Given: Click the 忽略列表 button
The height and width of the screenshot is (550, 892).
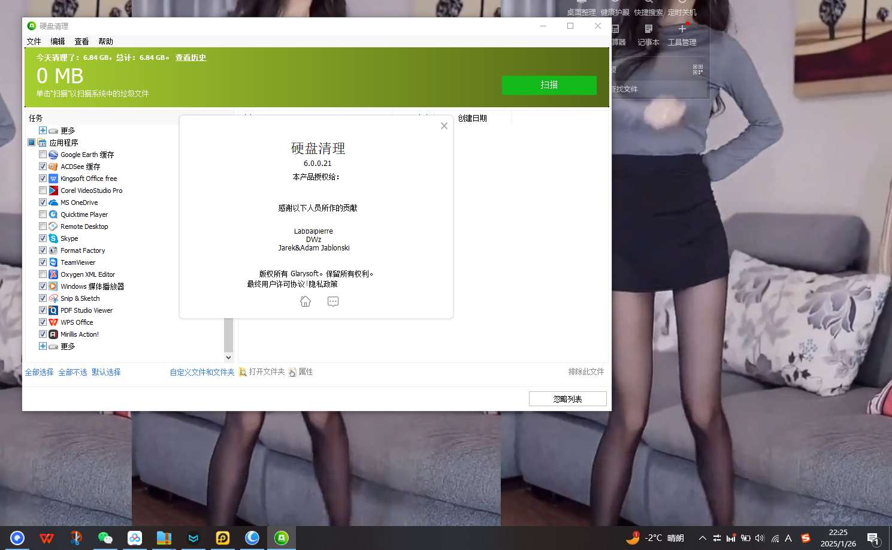Looking at the screenshot, I should (567, 399).
